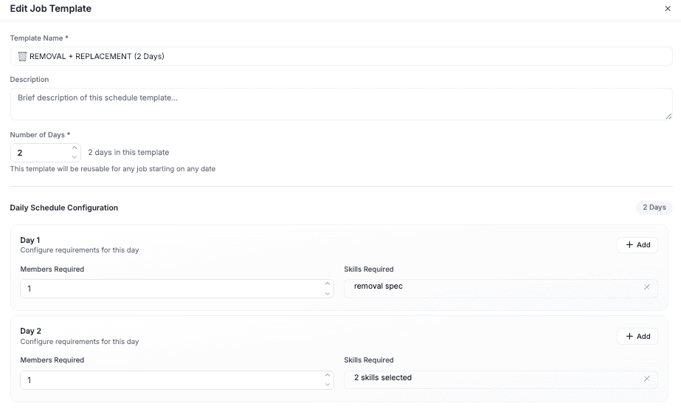This screenshot has height=409, width=681.
Task: Click the Template Name text field
Action: tap(340, 56)
